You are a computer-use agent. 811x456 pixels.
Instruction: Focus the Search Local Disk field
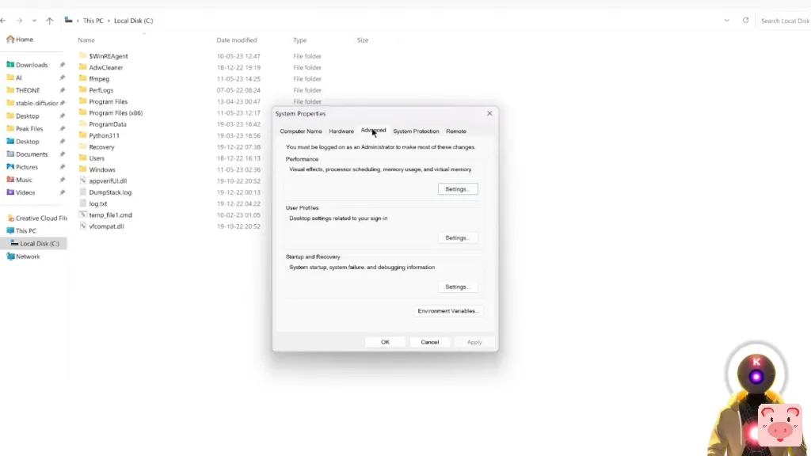click(785, 21)
